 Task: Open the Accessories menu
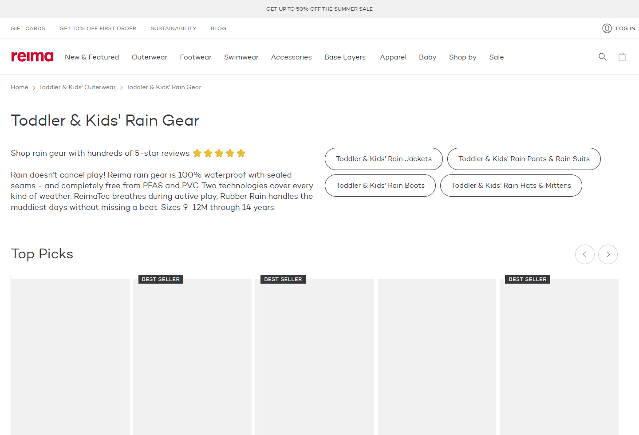coord(291,57)
